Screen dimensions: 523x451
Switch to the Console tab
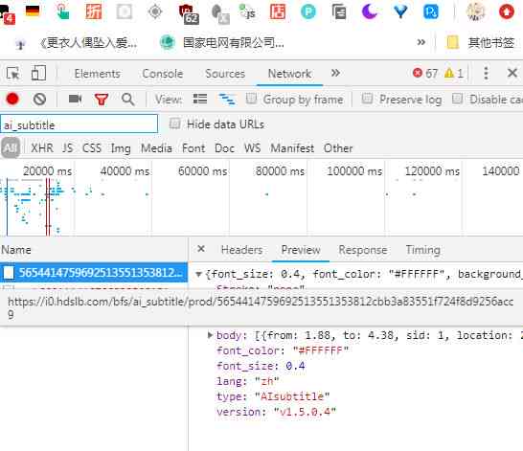point(163,74)
